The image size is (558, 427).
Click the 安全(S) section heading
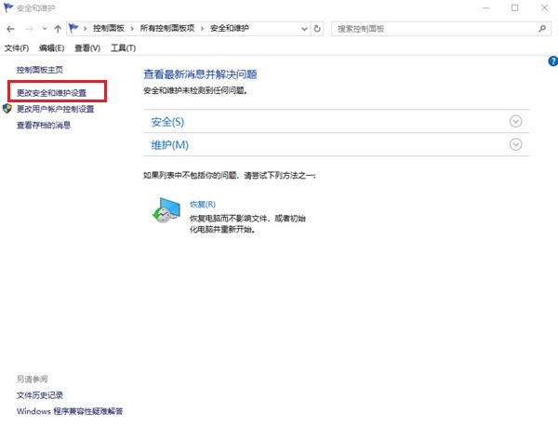[x=167, y=122]
